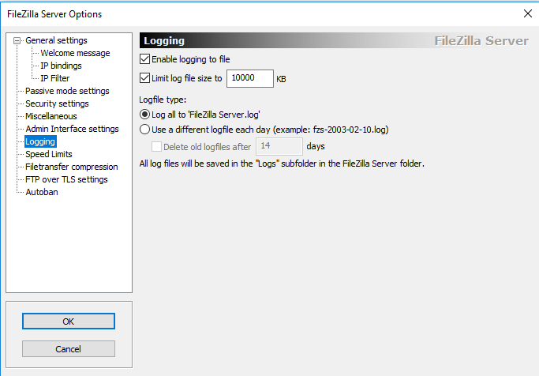Open Filetransfer compression settings
Image resolution: width=539 pixels, height=376 pixels.
tap(72, 167)
